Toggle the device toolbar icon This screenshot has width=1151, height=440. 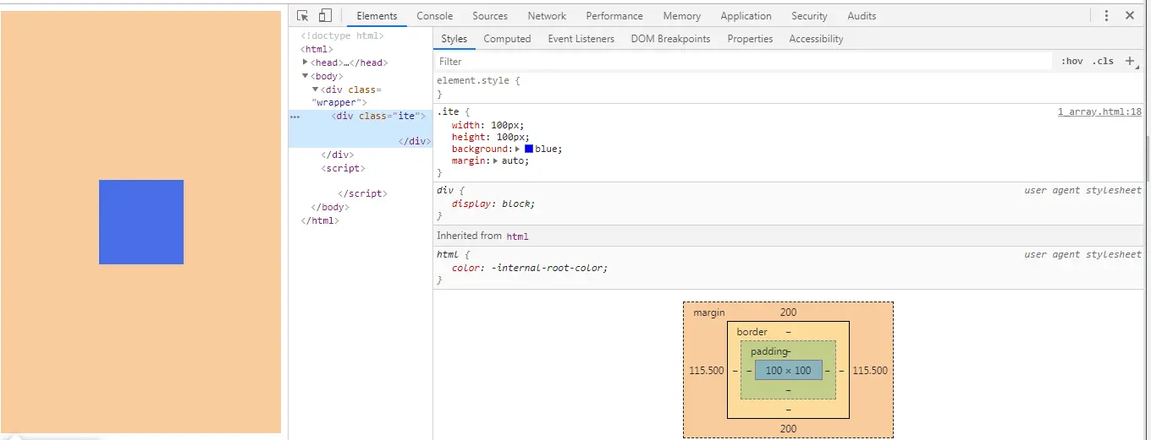325,15
